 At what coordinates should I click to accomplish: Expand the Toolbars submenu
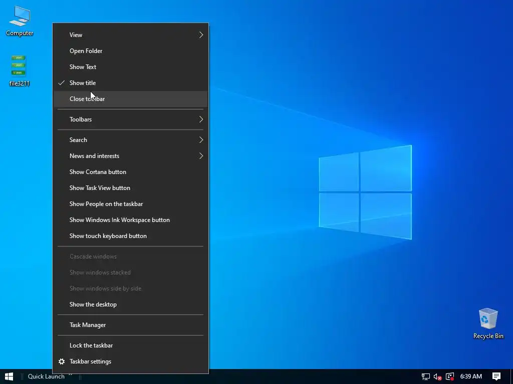tap(131, 119)
